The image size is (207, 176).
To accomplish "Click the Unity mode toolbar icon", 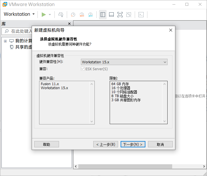I will (129, 15).
